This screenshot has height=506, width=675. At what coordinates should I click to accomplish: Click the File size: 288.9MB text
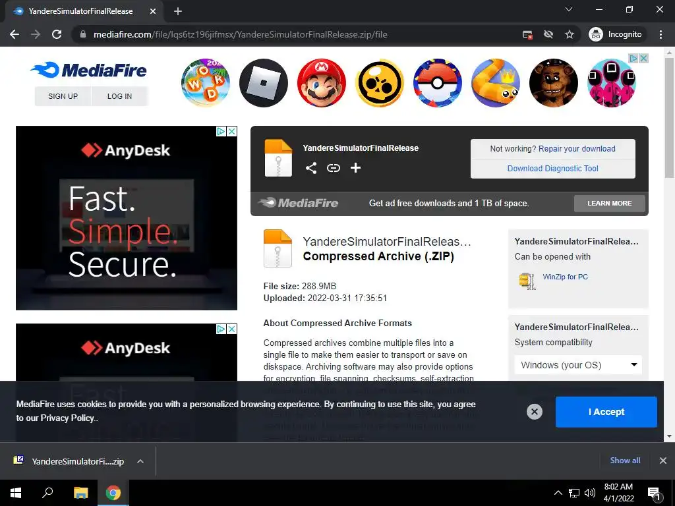300,286
